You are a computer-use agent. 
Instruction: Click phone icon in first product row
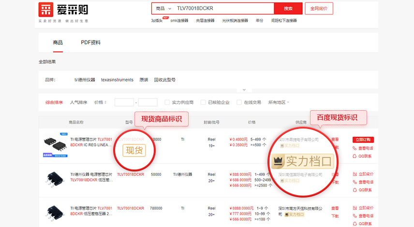(355, 148)
